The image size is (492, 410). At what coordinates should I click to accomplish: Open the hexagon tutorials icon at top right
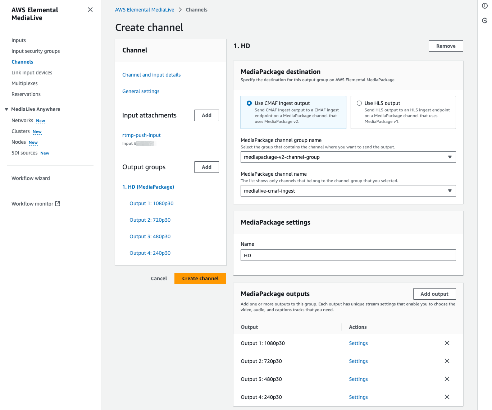tap(485, 20)
